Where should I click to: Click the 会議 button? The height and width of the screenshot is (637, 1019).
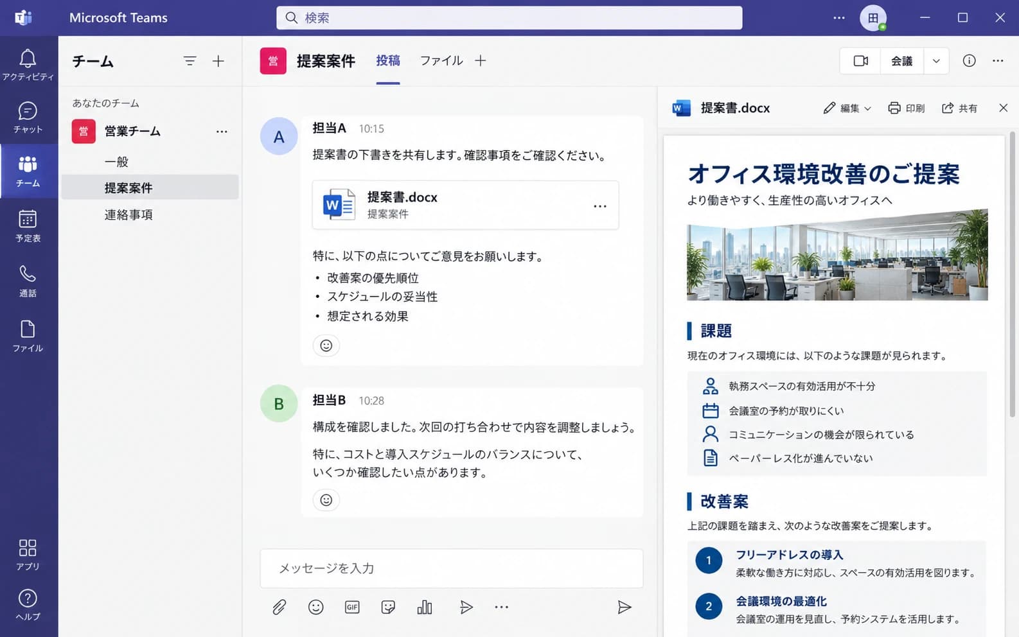pos(901,61)
